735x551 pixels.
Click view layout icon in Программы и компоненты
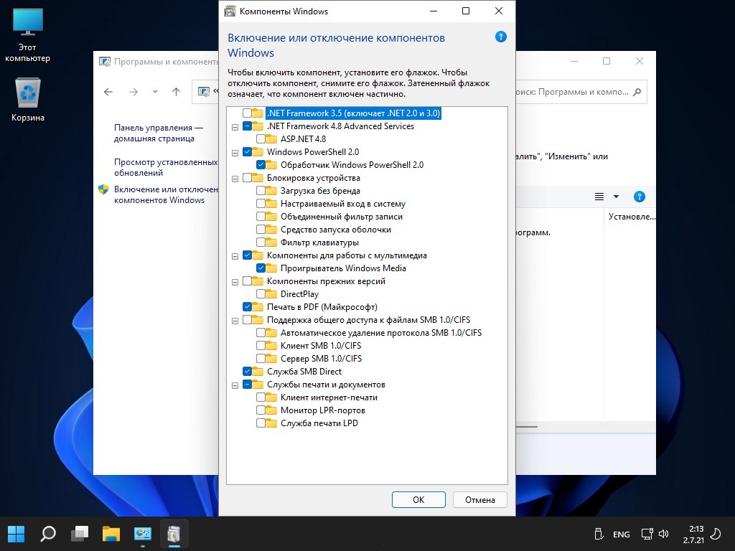click(599, 197)
